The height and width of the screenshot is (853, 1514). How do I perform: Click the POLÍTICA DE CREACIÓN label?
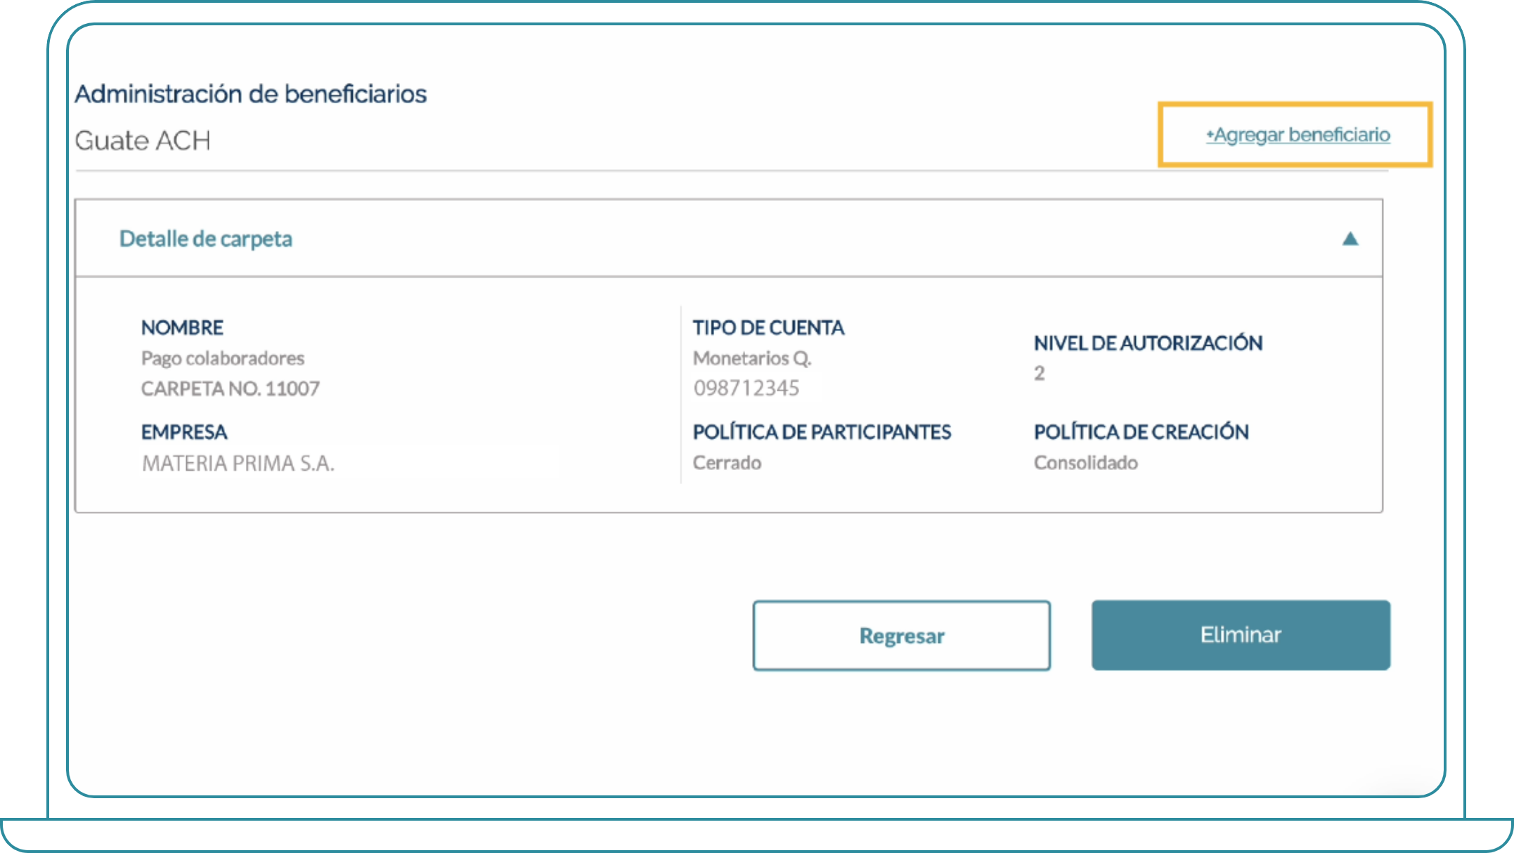[1141, 431]
